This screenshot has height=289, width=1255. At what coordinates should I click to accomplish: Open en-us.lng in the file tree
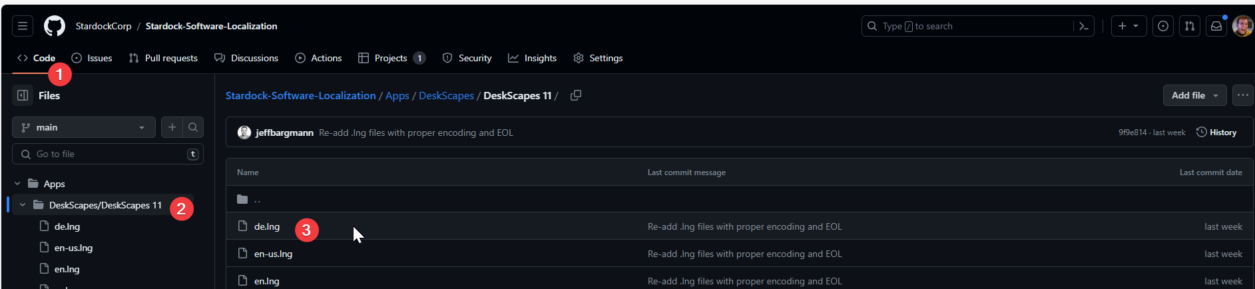73,248
